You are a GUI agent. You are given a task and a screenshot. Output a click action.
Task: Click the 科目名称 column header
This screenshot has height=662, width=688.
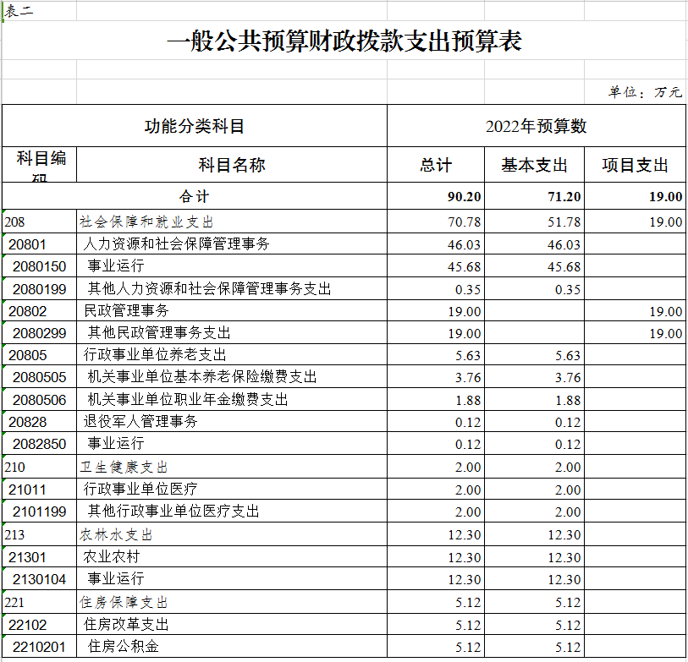(232, 165)
